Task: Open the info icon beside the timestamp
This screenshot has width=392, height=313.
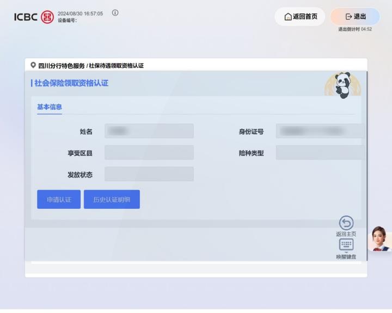Action: 115,13
